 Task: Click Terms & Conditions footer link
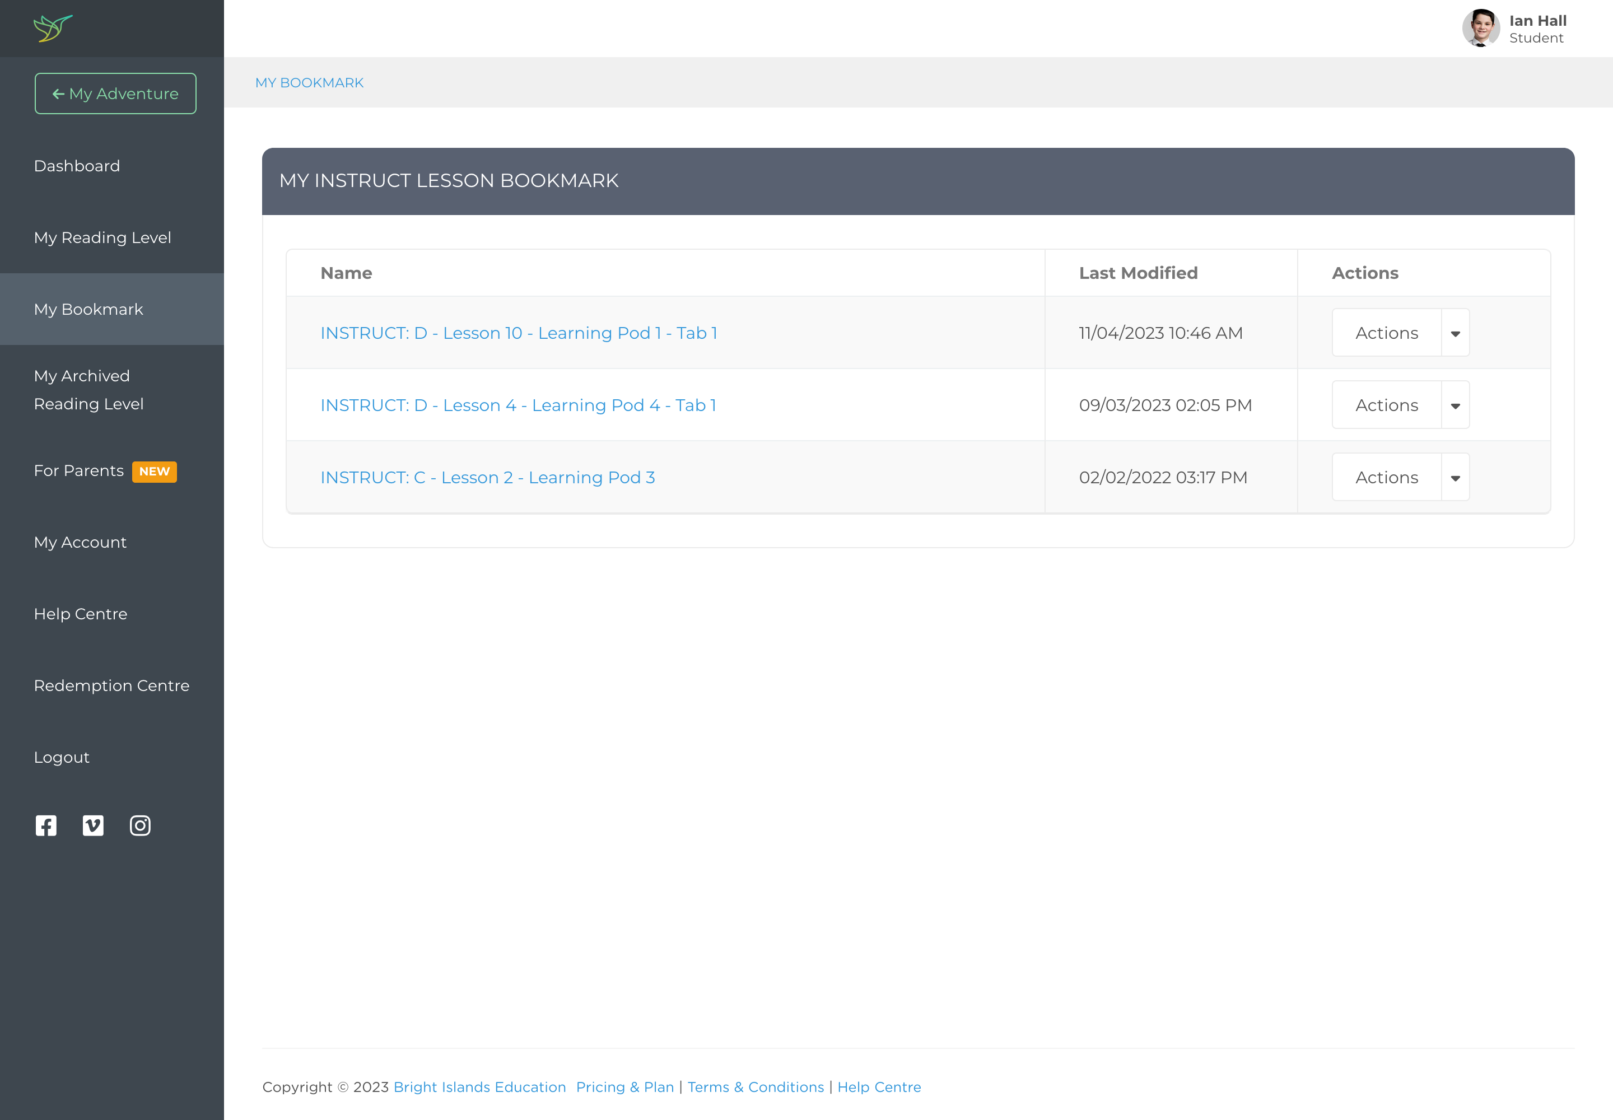pos(756,1087)
